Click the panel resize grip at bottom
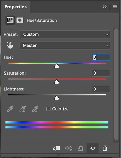 point(60,155)
